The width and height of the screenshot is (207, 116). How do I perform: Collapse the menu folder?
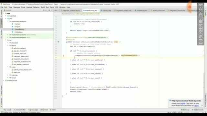tap(8, 67)
